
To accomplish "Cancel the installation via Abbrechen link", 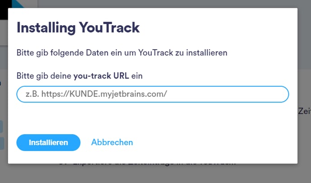I will click(x=112, y=142).
